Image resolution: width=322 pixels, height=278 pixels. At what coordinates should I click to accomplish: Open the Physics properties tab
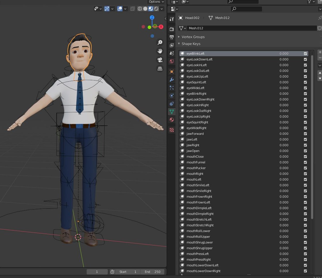click(x=172, y=95)
